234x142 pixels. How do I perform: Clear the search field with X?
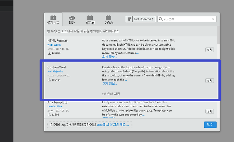pyautogui.click(x=213, y=19)
